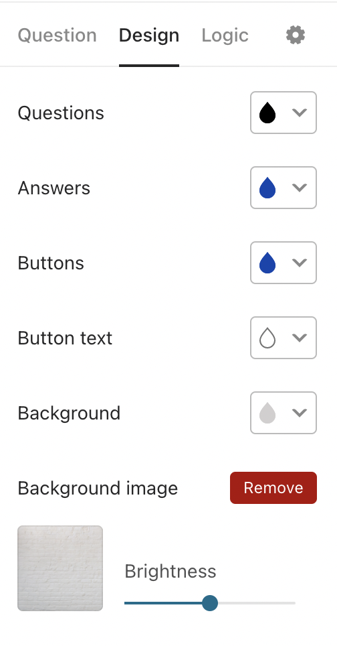Select the Design tab
The width and height of the screenshot is (337, 646).
148,36
